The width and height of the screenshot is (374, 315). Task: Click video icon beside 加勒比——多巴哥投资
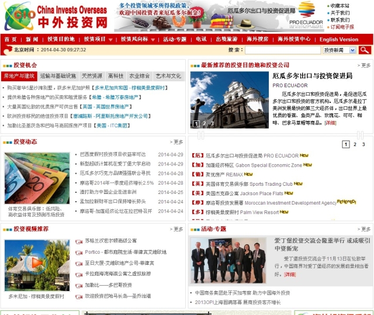78,285
